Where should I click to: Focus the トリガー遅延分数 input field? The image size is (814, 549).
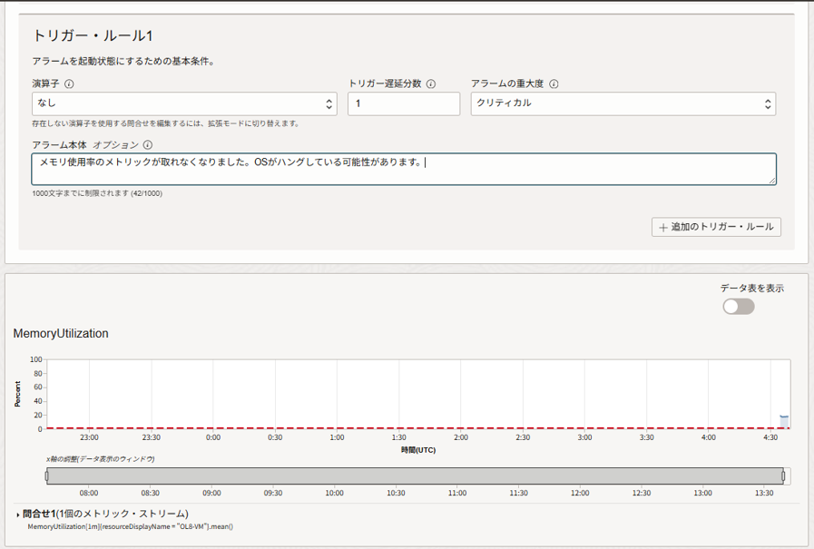pos(404,103)
